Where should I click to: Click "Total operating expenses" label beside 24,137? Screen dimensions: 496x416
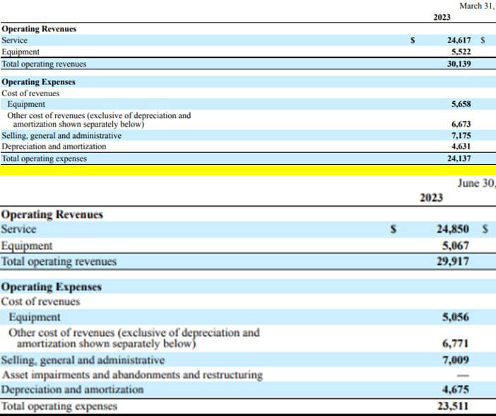click(x=44, y=158)
